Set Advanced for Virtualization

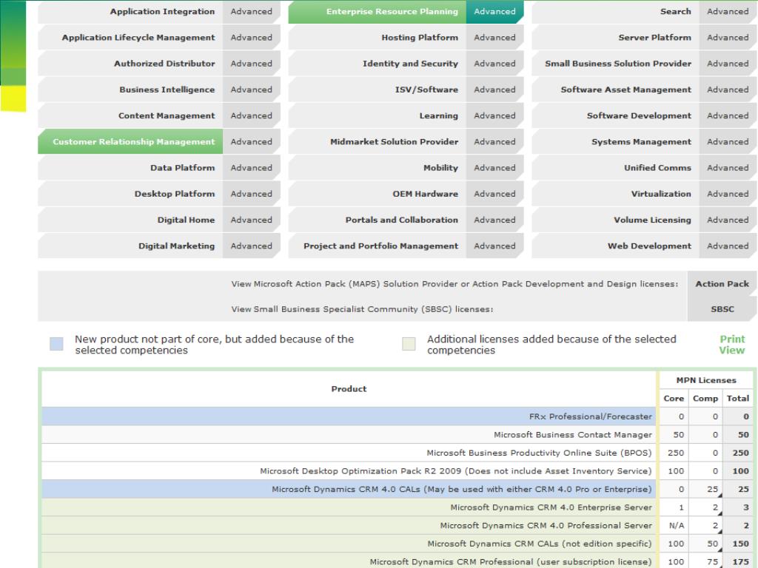pos(728,195)
